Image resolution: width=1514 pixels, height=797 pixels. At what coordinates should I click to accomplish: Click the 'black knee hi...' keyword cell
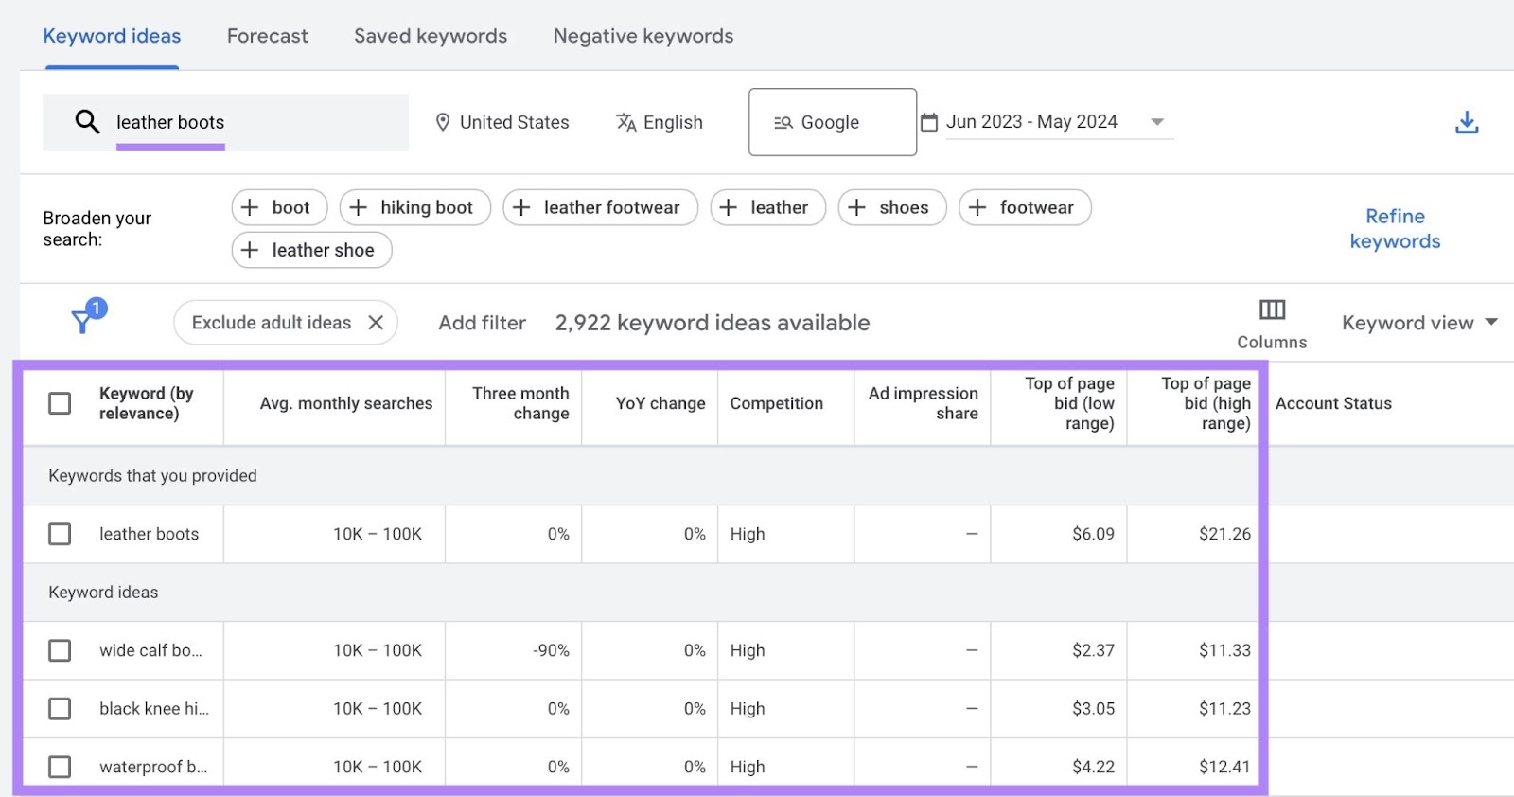coord(154,709)
